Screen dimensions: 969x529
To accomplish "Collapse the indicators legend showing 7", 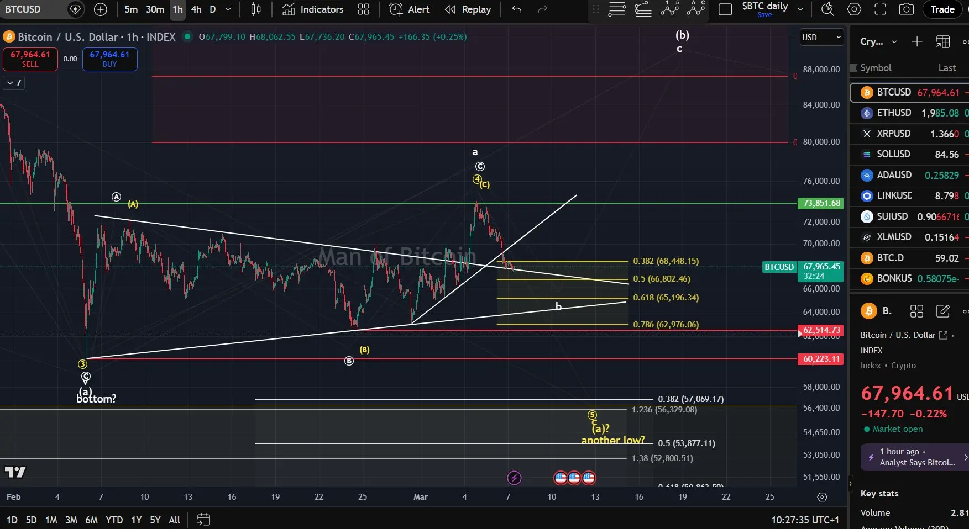I will pos(14,83).
